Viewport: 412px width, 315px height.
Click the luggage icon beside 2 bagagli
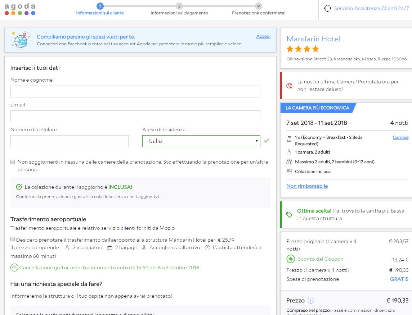pyautogui.click(x=109, y=248)
